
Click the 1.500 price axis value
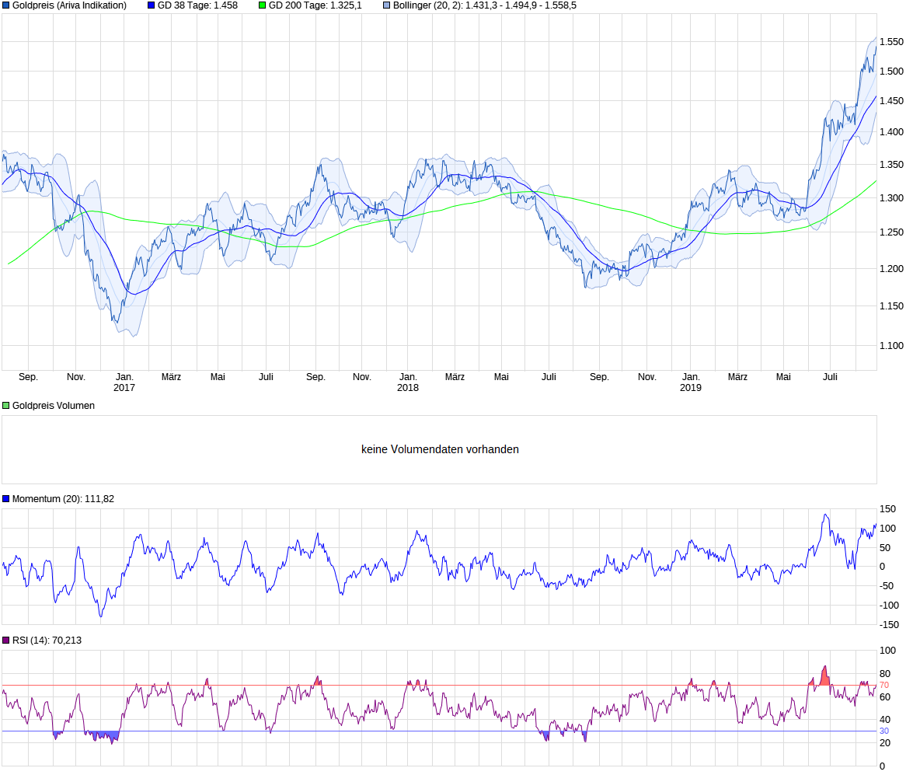(891, 71)
